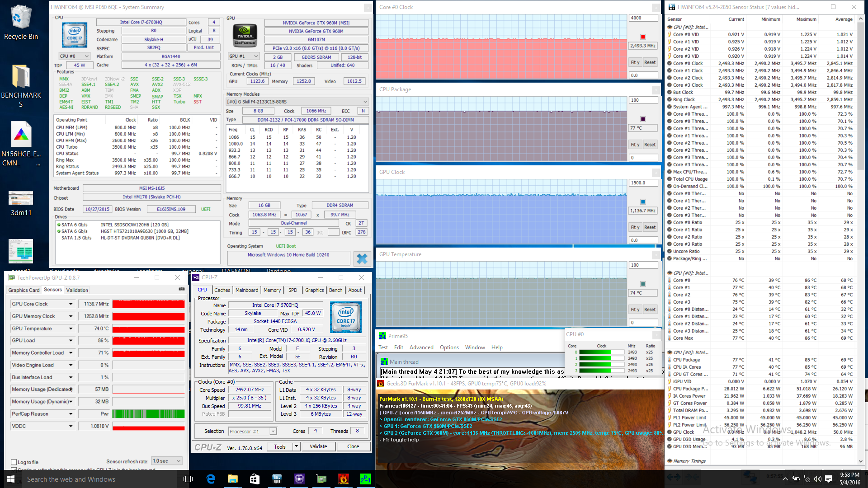Open the GPU Memory Clock sensor dropdown
868x488 pixels.
click(71, 316)
